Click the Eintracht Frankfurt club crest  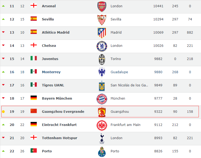[102, 125]
